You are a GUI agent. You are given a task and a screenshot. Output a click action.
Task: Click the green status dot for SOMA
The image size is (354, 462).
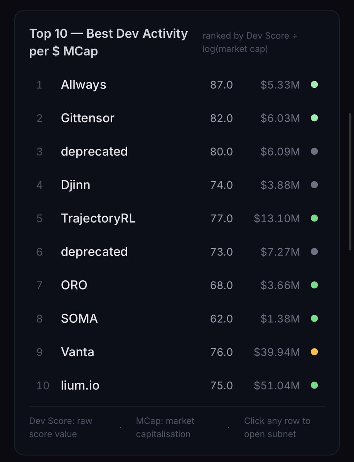(314, 319)
